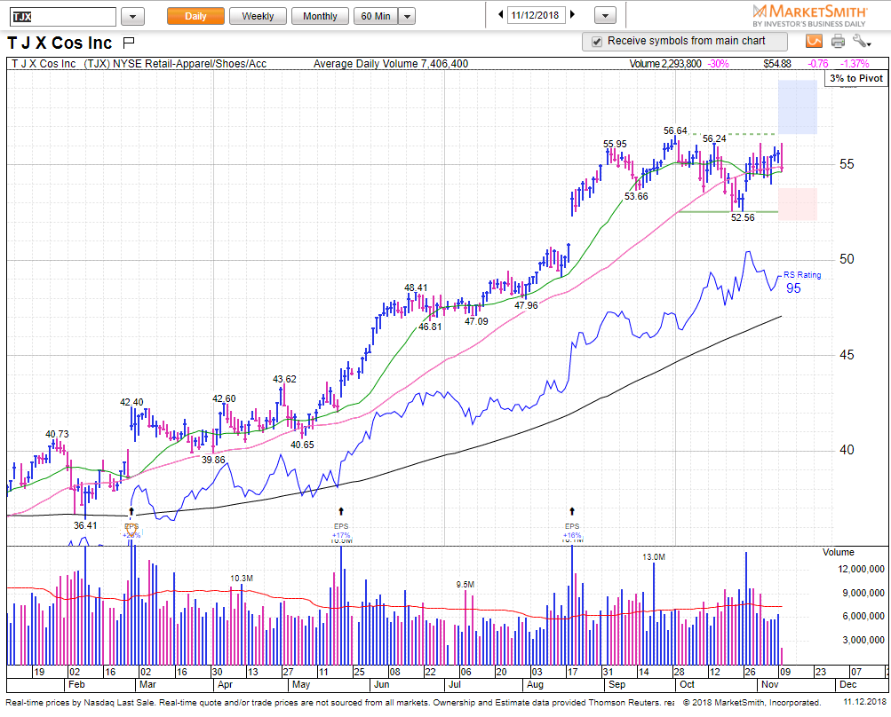Viewport: 891px width, 717px height.
Task: Click the 56.24 price label
Action: (x=714, y=138)
